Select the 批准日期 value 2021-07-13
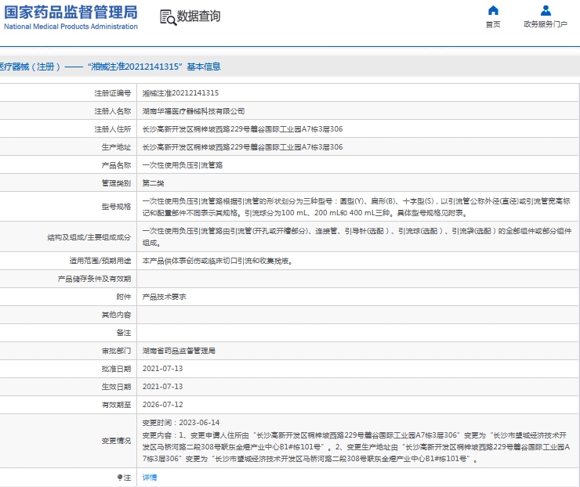The height and width of the screenshot is (487, 580). 163,369
